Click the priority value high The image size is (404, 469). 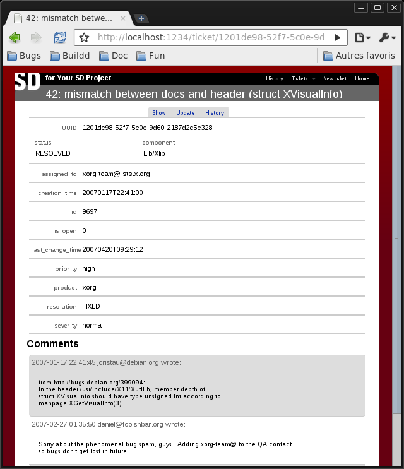point(88,269)
